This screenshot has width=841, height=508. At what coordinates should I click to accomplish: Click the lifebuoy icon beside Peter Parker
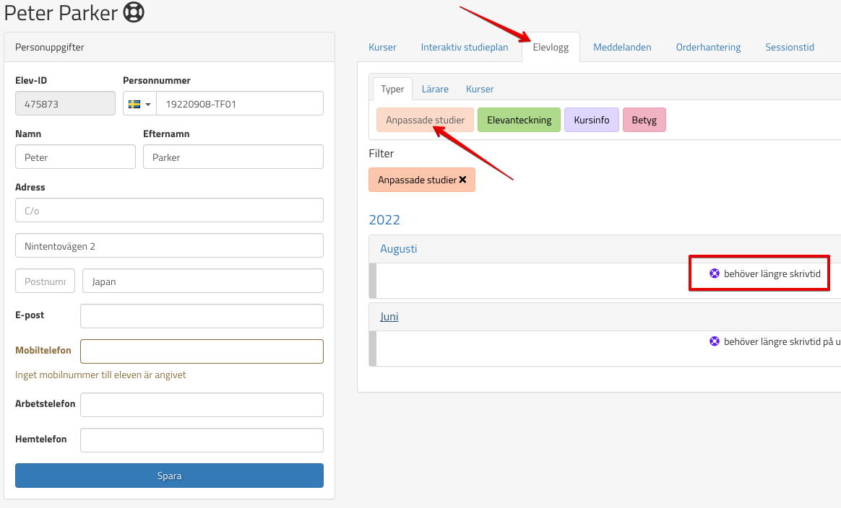tap(133, 13)
